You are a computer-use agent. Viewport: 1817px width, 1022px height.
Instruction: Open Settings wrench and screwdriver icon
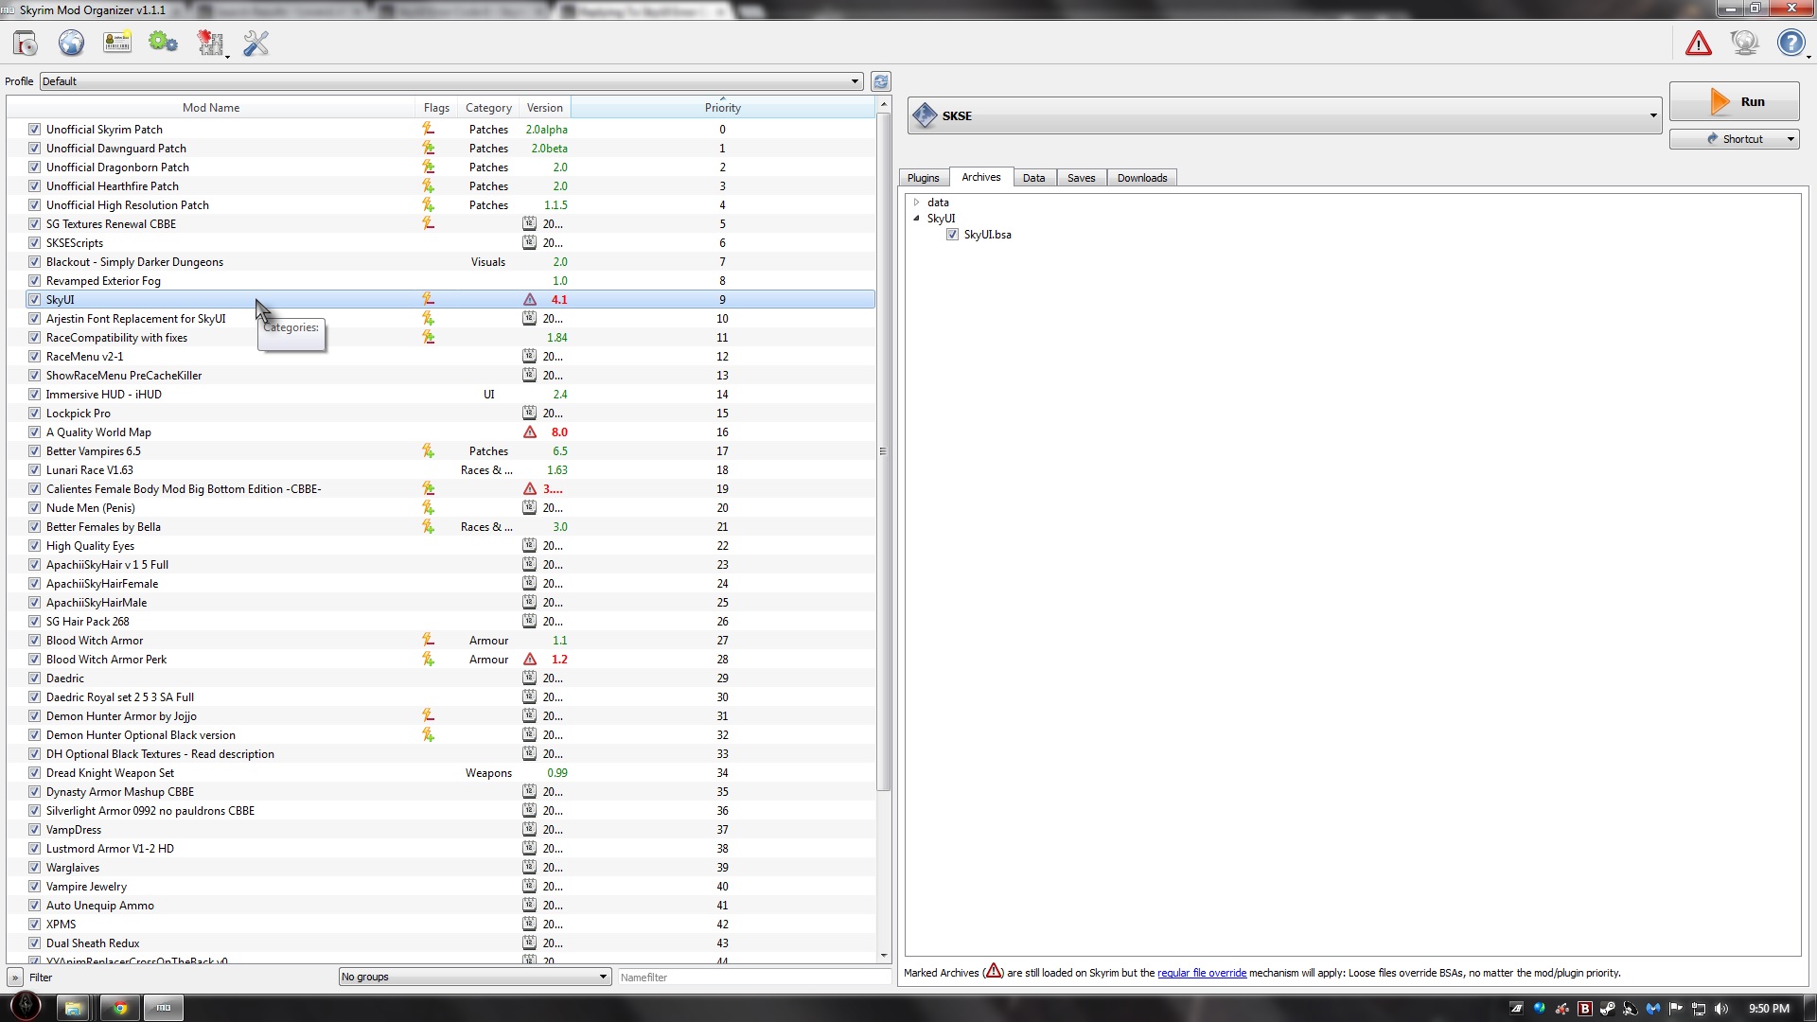pos(256,43)
